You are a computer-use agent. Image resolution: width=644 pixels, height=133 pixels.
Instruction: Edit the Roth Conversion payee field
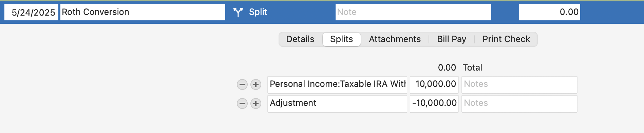[x=143, y=12]
